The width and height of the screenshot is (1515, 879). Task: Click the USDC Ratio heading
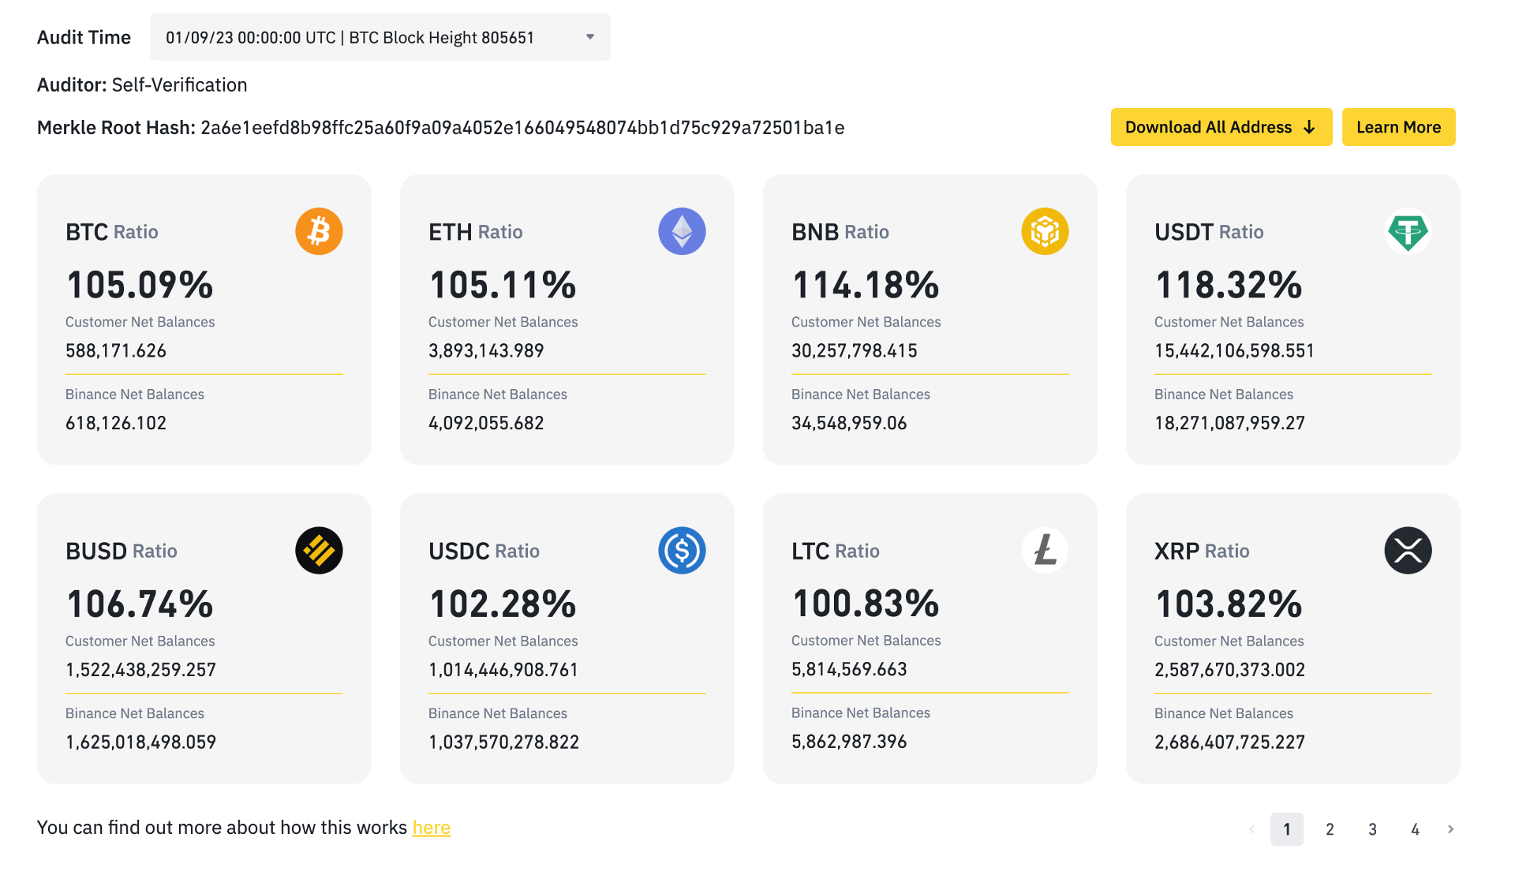coord(484,551)
